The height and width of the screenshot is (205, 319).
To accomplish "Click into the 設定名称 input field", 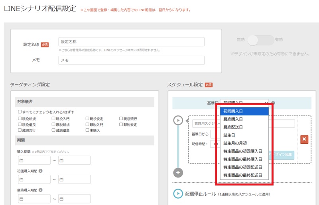I will click(x=132, y=42).
